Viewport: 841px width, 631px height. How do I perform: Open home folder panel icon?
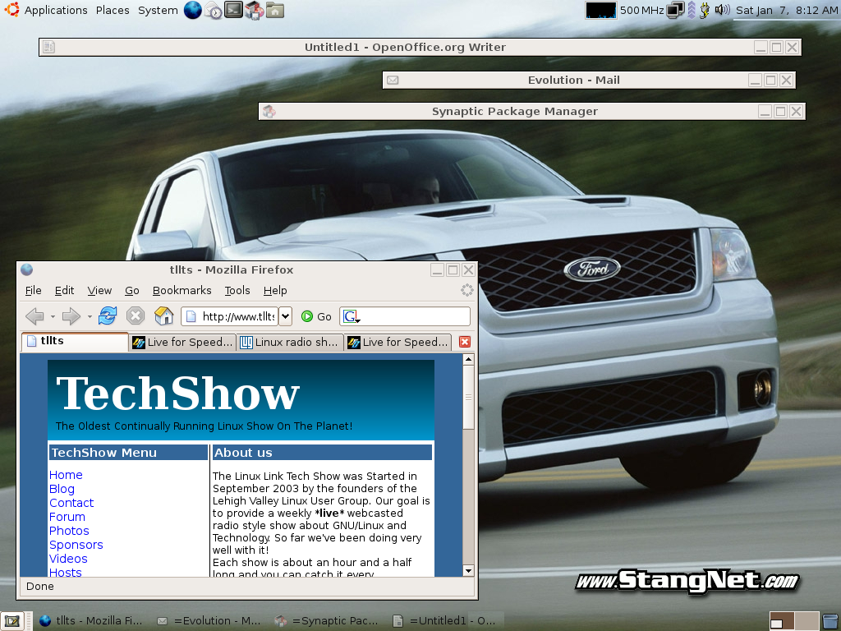[x=274, y=10]
